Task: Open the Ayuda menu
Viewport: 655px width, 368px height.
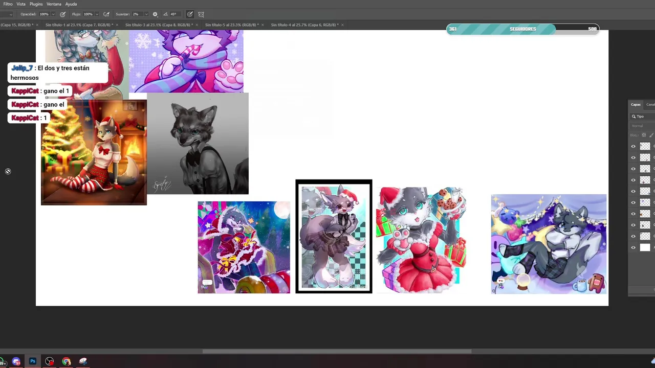Action: point(71,4)
